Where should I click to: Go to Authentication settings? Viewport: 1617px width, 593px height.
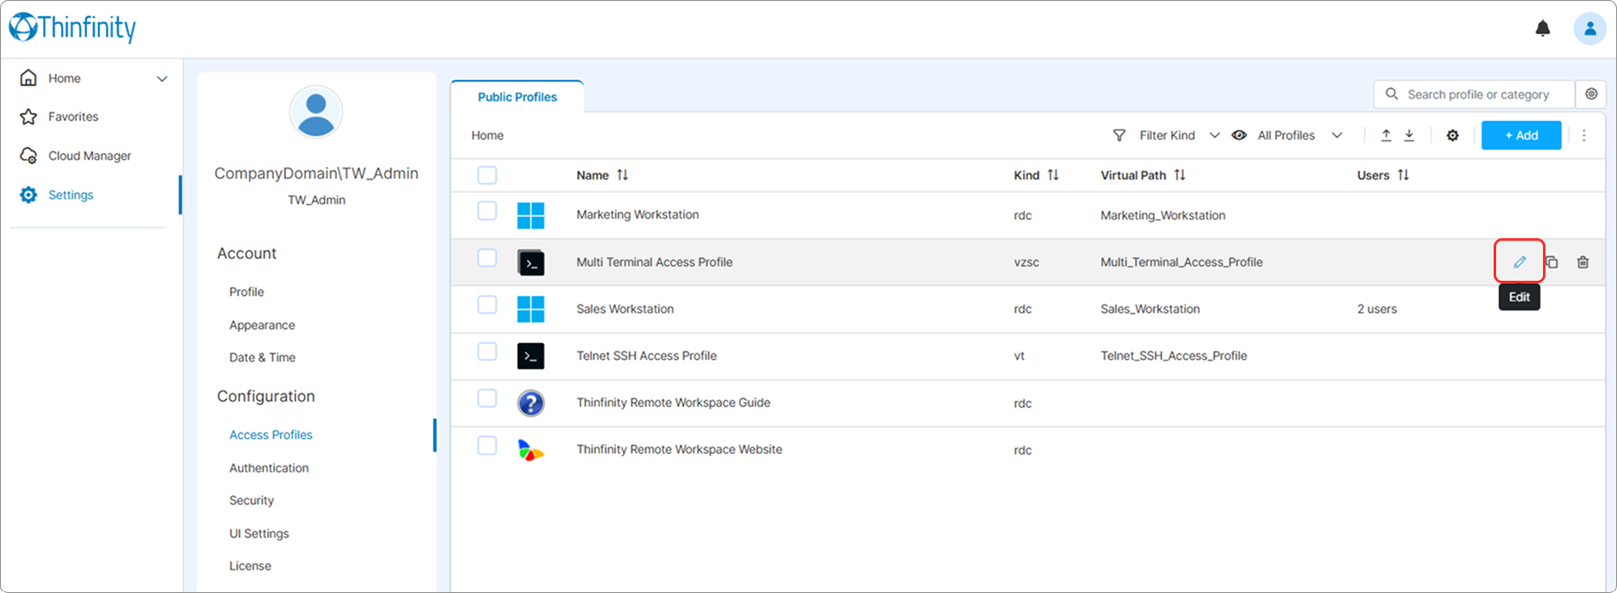269,468
